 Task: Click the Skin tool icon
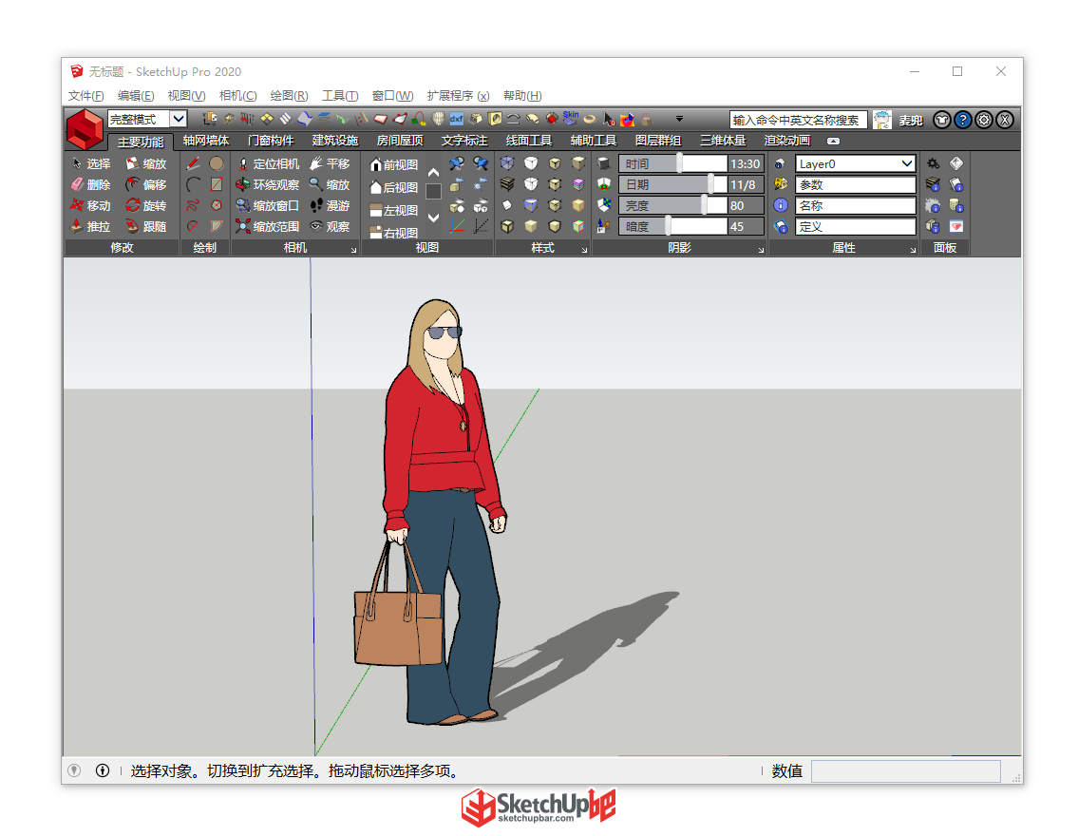tap(570, 118)
